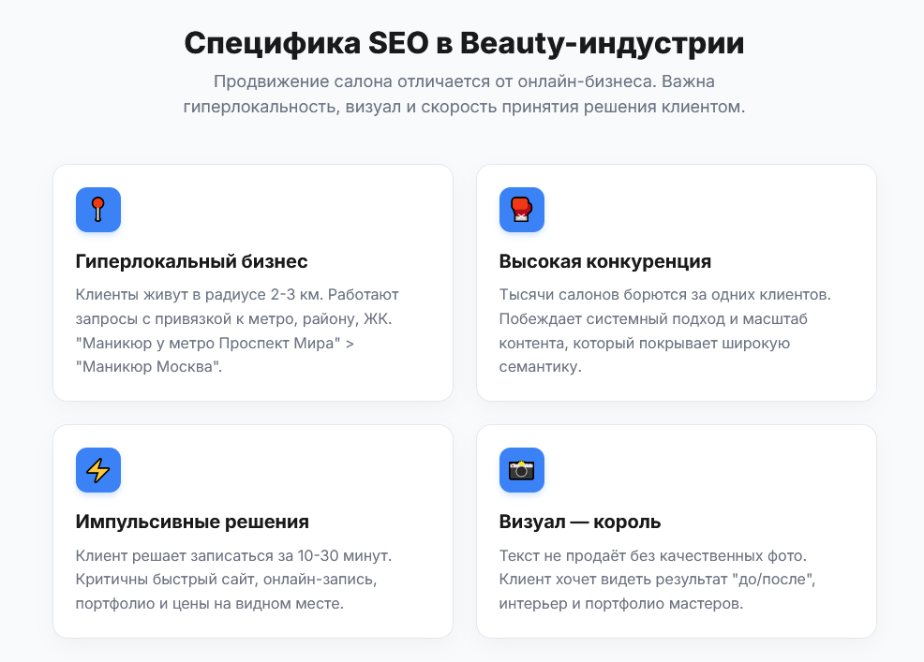924x662 pixels.
Task: Click the boxing glove icon
Action: [x=522, y=210]
